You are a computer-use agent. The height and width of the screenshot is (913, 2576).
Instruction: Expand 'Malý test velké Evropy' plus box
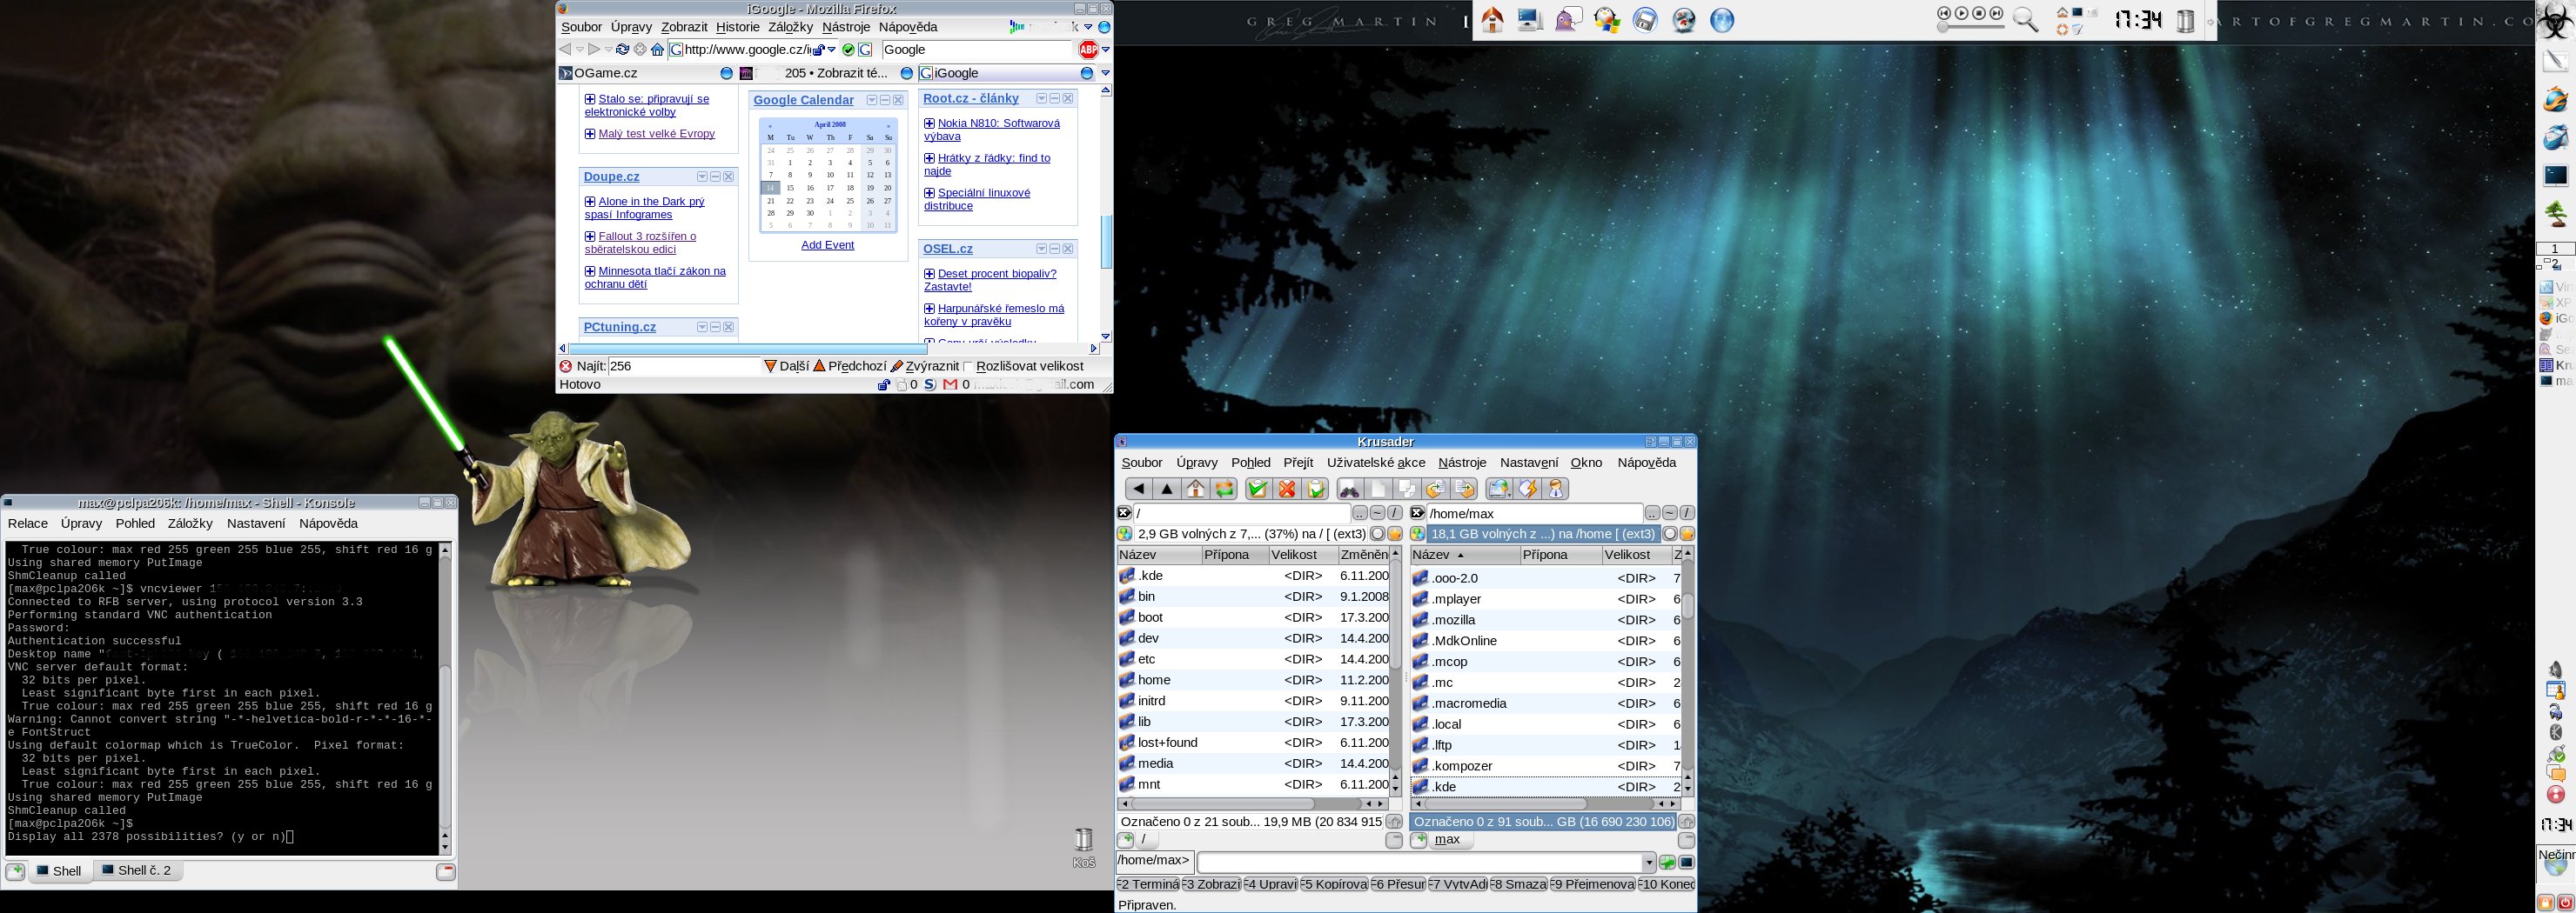[x=590, y=134]
